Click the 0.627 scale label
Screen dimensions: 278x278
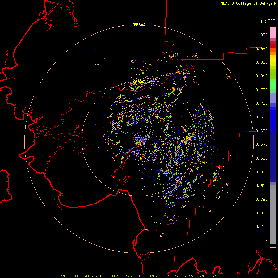coord(262,131)
